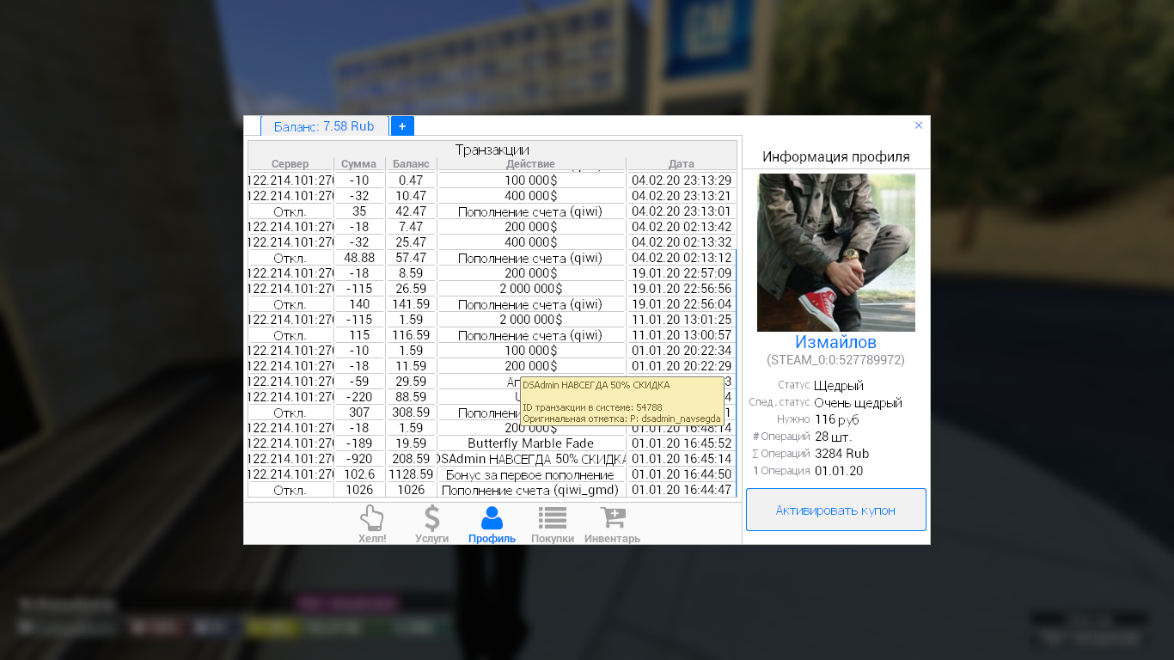Select the Бонус за первое пополнение row
Viewport: 1174px width, 660px height.
pos(530,474)
